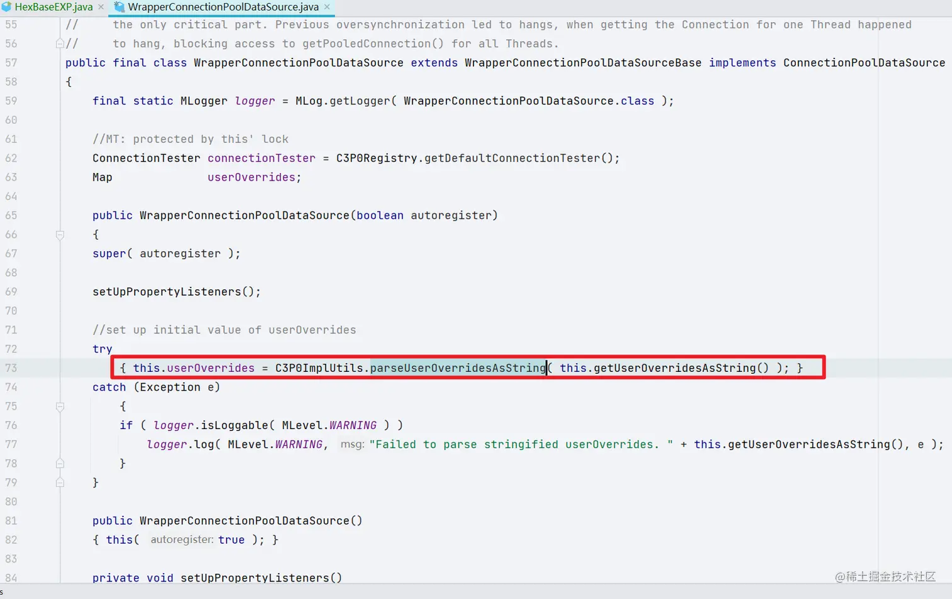The height and width of the screenshot is (599, 952).
Task: Close the HexBaseEXP.java tab
Action: (101, 7)
